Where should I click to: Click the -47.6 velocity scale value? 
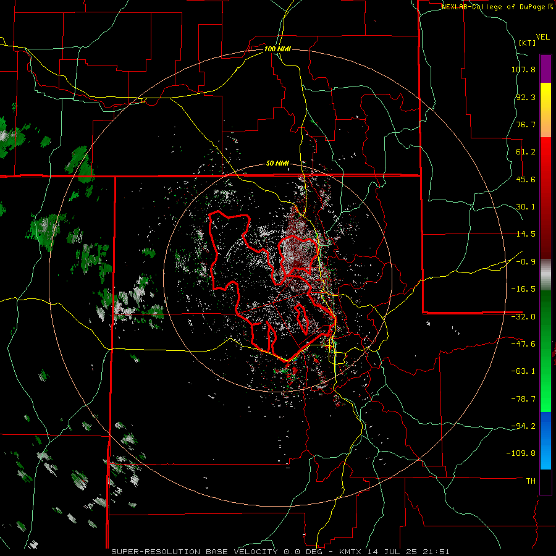(x=523, y=344)
